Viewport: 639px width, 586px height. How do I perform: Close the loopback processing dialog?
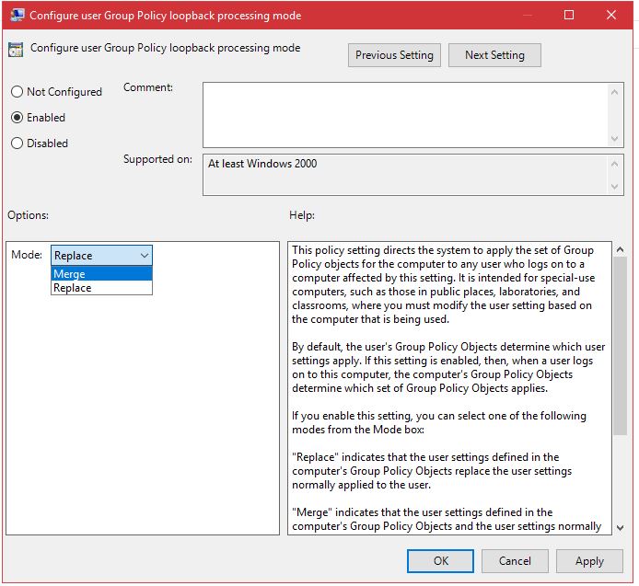(611, 16)
